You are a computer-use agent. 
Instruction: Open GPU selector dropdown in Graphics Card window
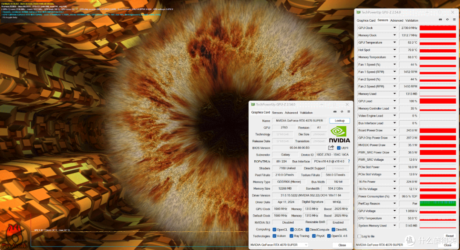point(279,245)
